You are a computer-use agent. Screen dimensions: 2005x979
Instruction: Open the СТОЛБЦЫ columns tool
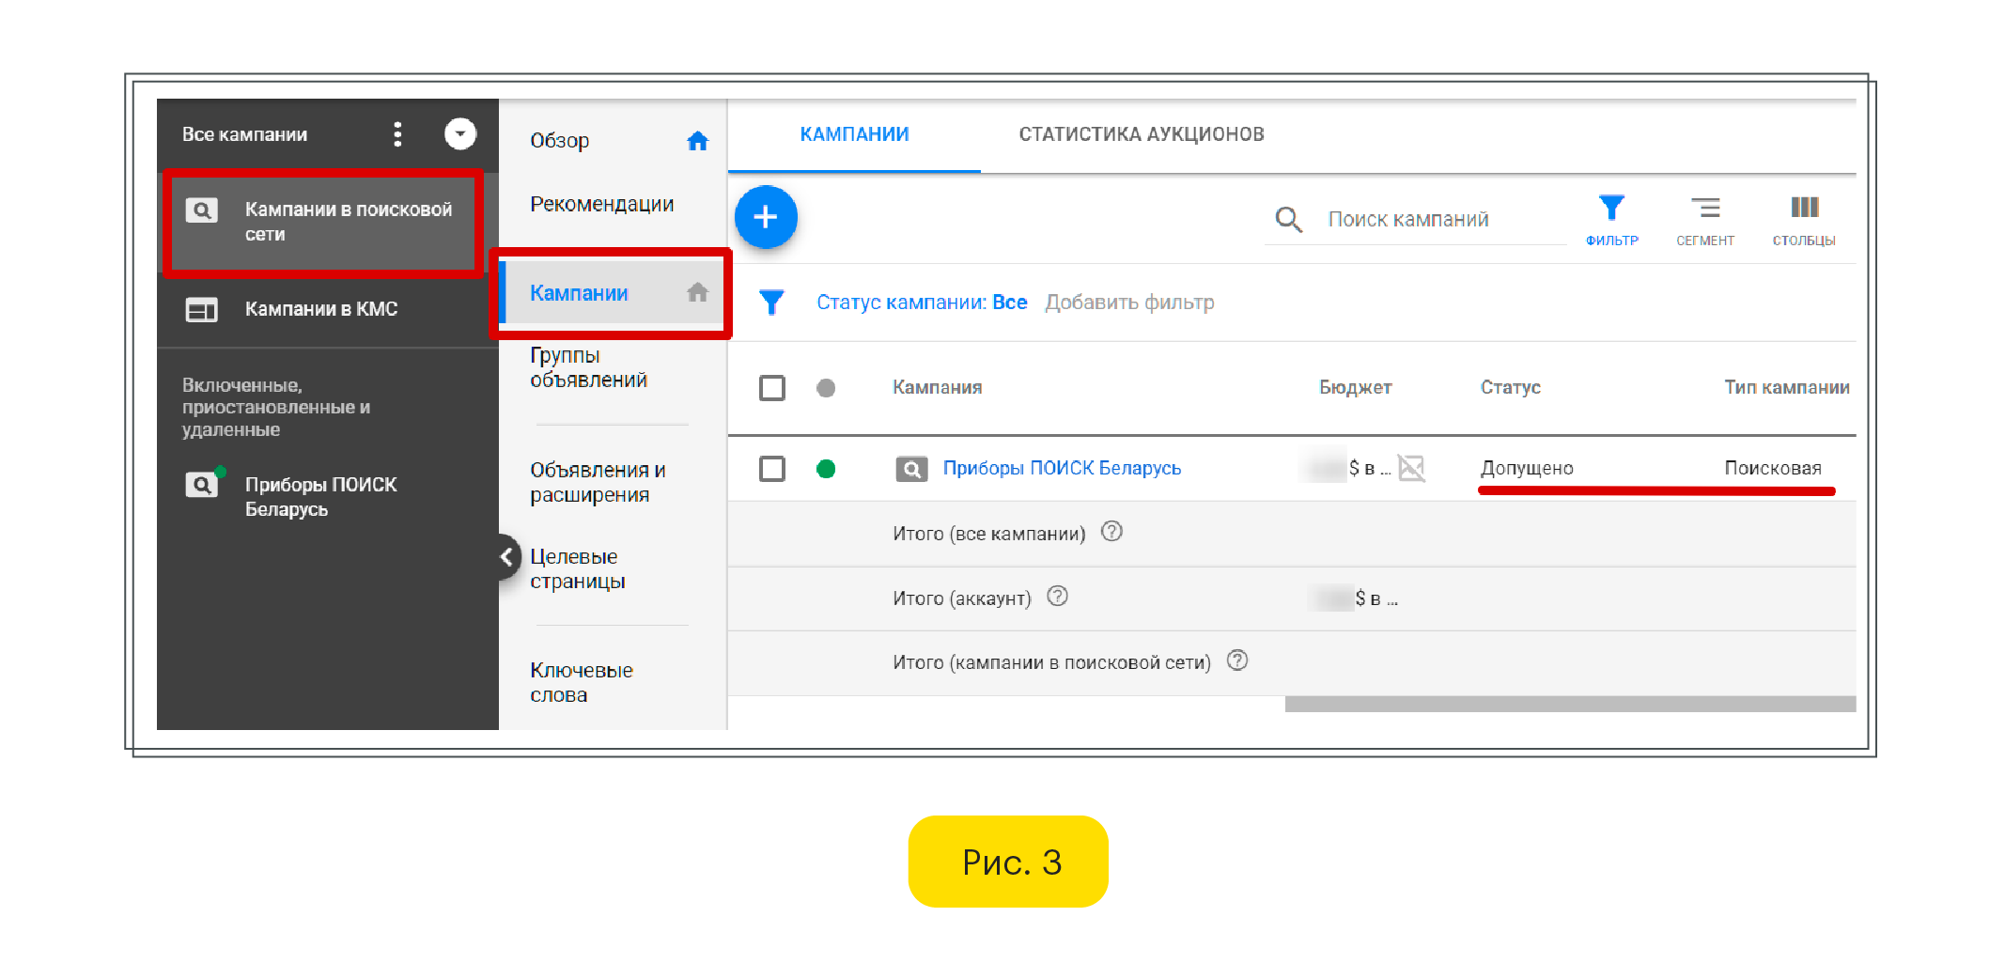pos(1803,219)
